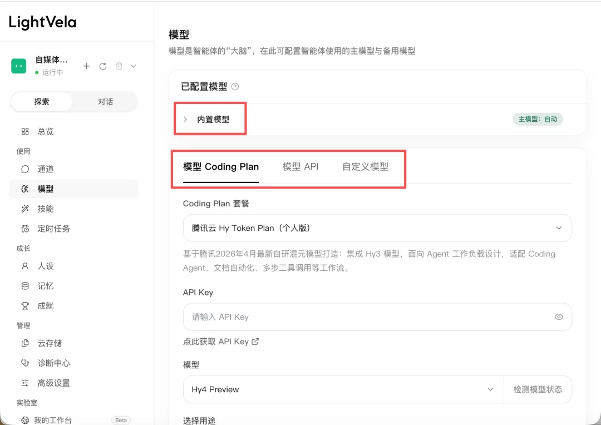Click the 主模型：自动 badge

click(538, 119)
